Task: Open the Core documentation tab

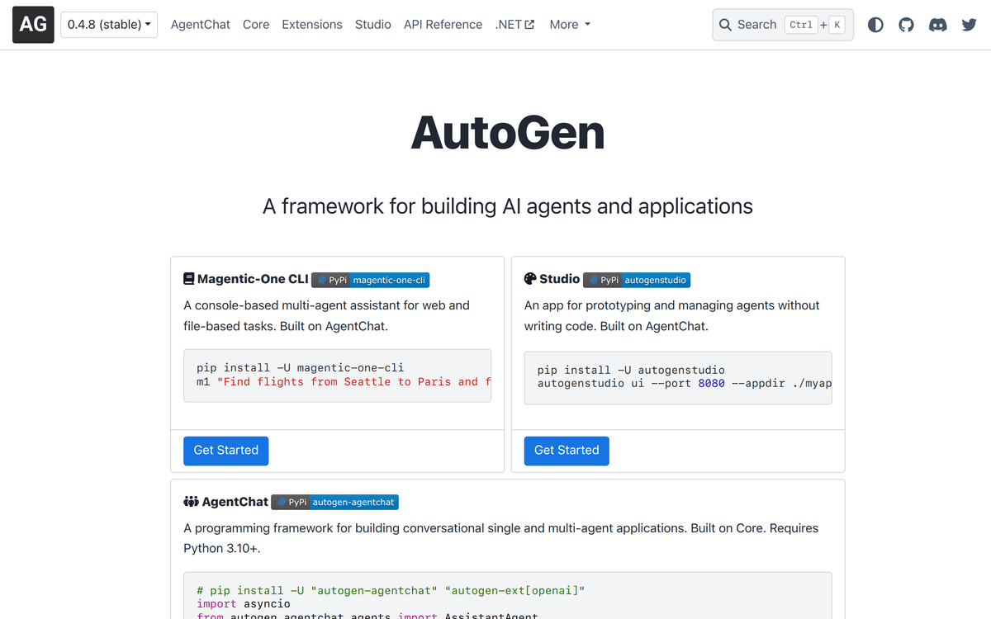Action: click(x=255, y=24)
